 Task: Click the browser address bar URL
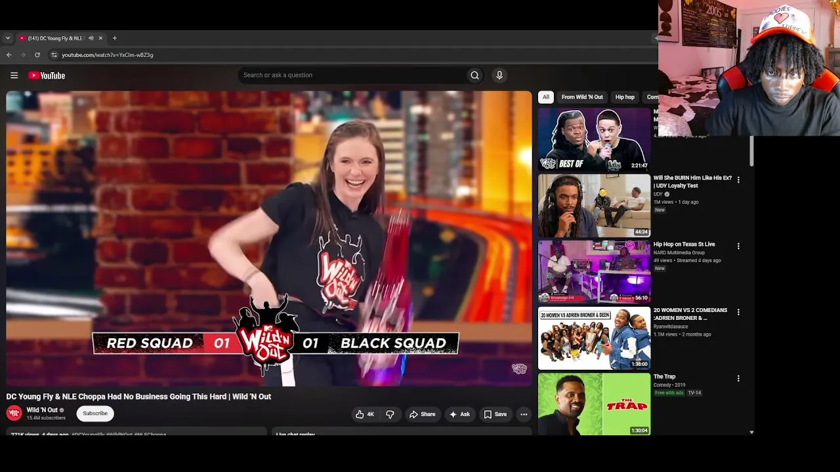coord(108,55)
